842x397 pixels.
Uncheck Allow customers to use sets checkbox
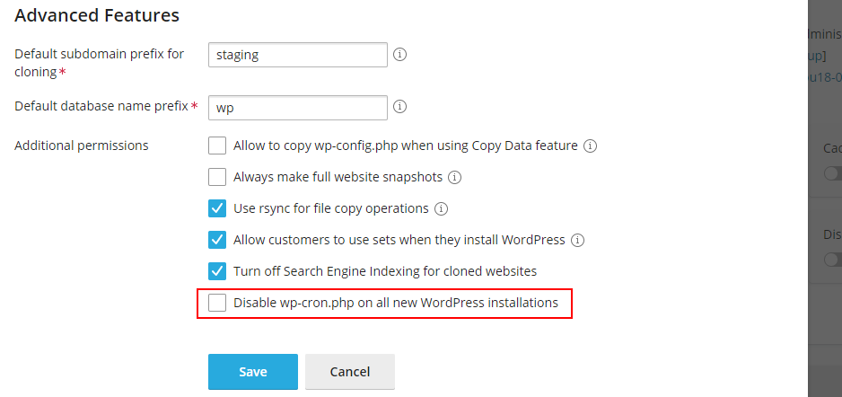(x=217, y=240)
